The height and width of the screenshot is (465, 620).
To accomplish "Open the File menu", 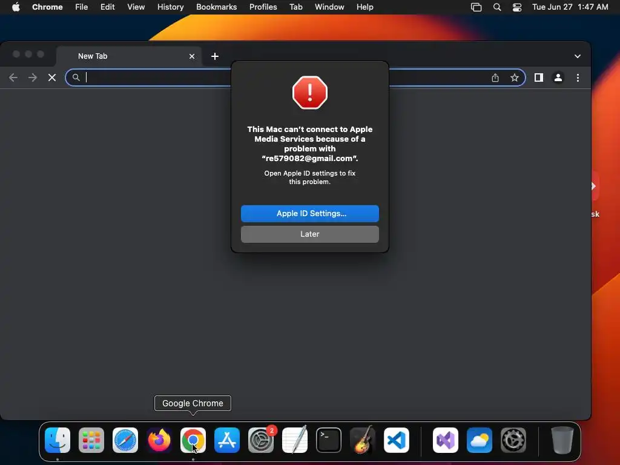I will coord(82,7).
